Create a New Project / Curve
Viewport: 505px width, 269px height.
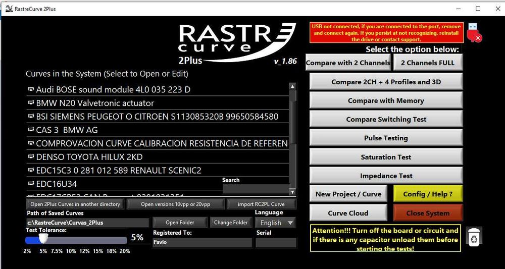(x=348, y=194)
